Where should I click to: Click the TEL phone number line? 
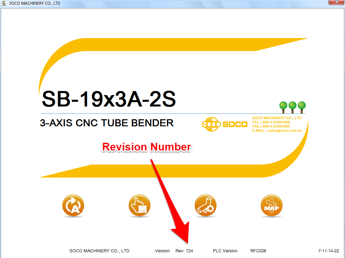(271, 122)
